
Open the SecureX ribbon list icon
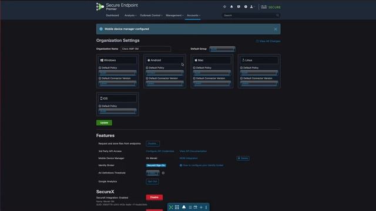190,207
